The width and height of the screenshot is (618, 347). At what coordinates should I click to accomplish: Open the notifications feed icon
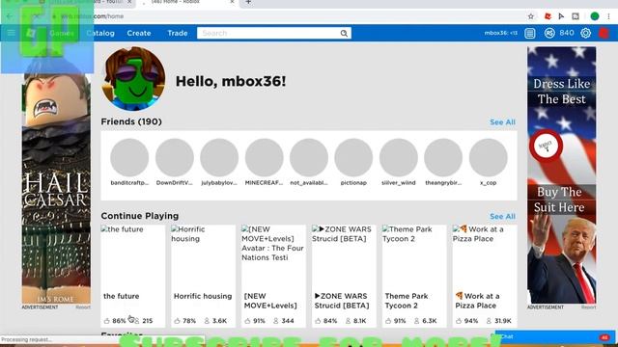coord(530,33)
